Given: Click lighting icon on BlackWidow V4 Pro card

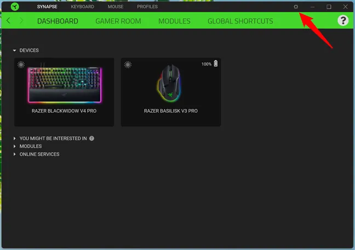Looking at the screenshot, I should tap(21, 65).
